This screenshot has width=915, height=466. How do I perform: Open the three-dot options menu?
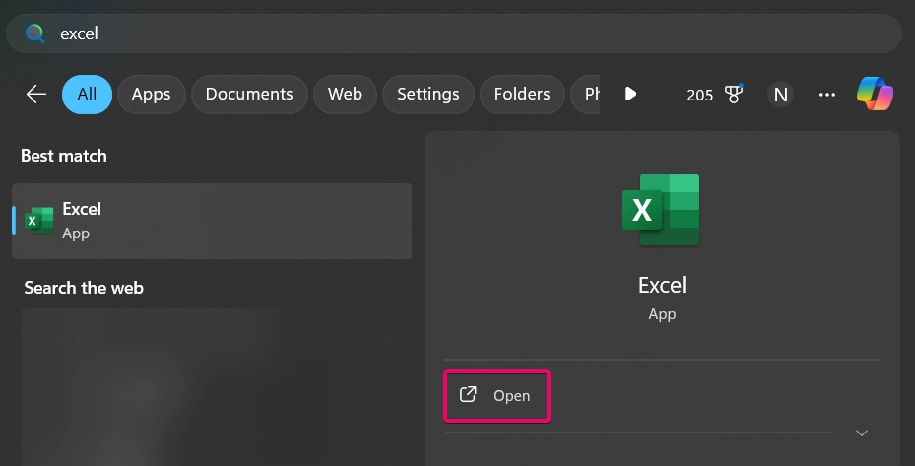pyautogui.click(x=827, y=95)
